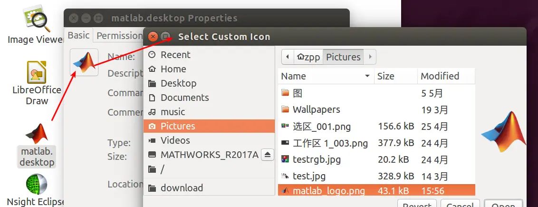Close the Select Custom Icon dialog
The height and width of the screenshot is (207, 538).
154,36
